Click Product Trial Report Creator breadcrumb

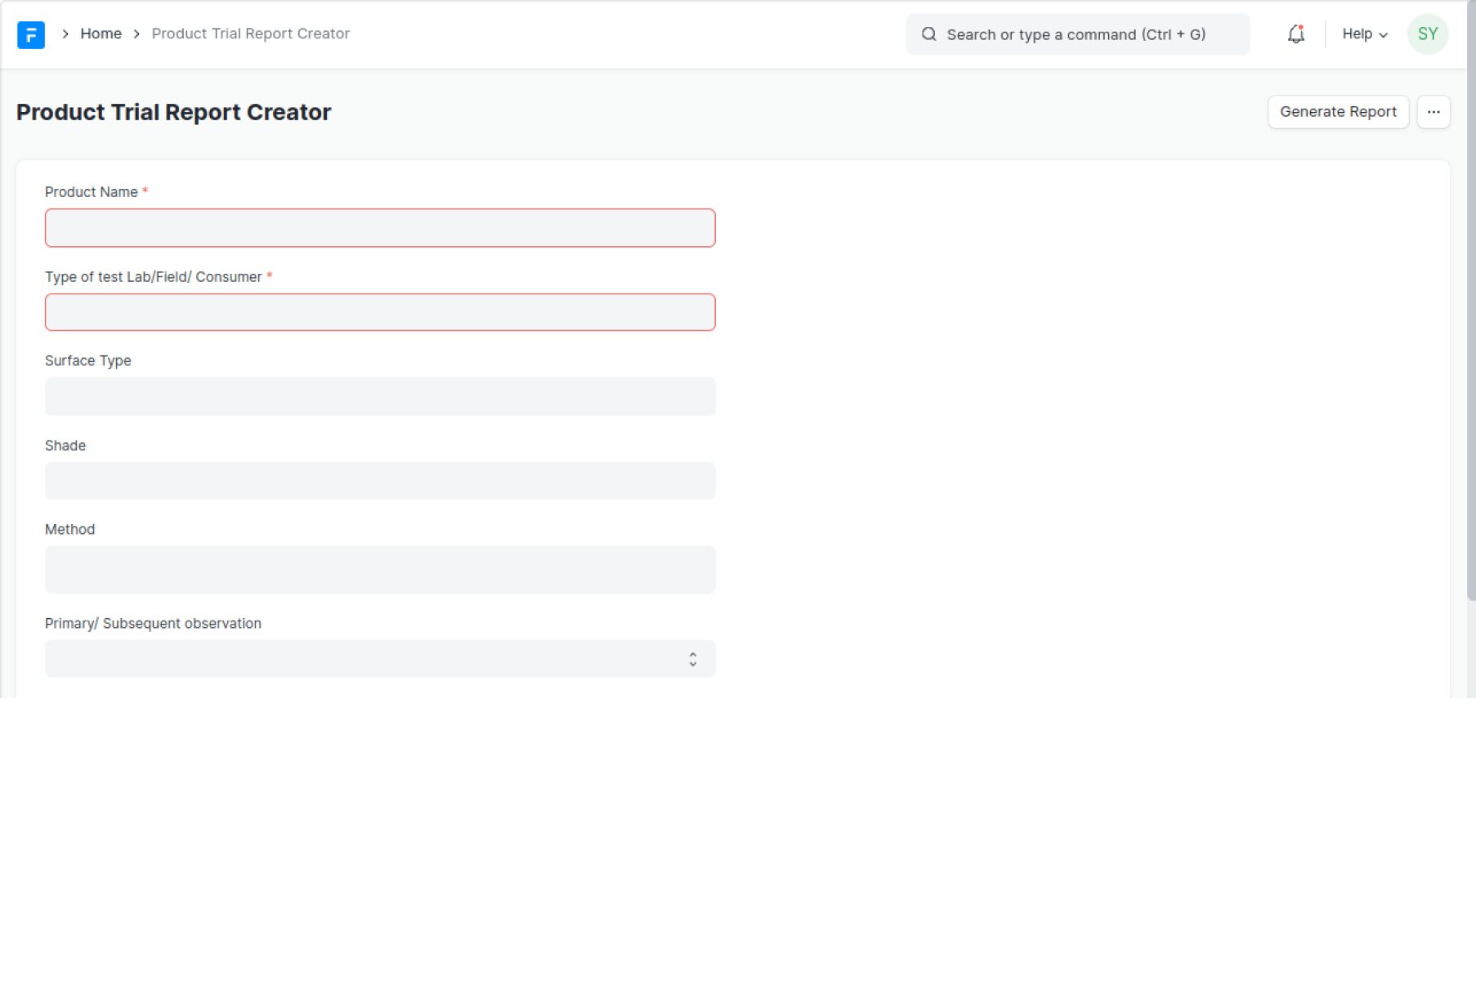tap(250, 34)
